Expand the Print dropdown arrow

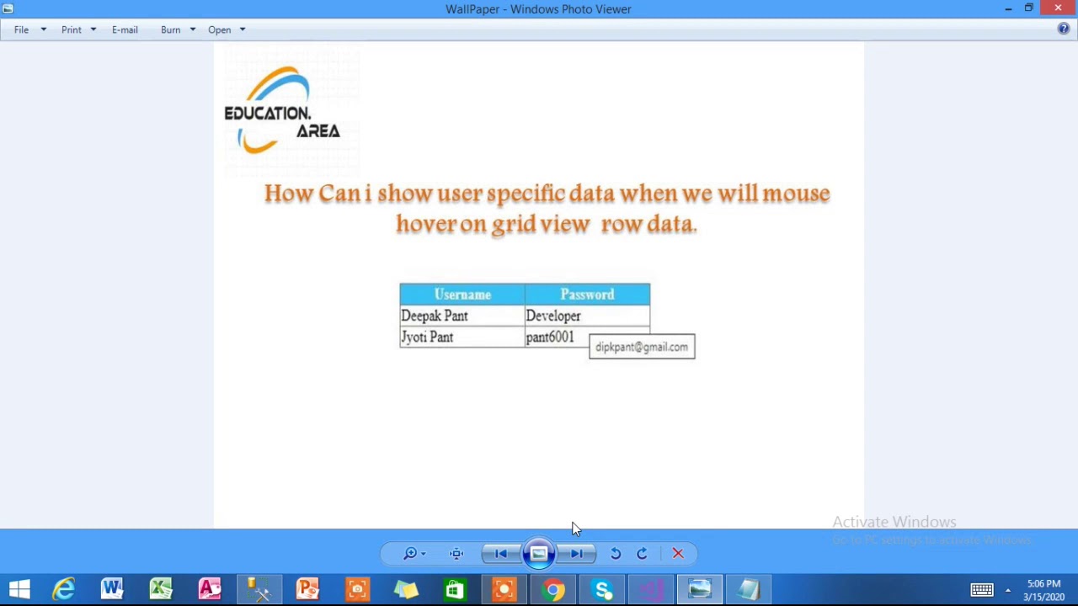tap(93, 29)
